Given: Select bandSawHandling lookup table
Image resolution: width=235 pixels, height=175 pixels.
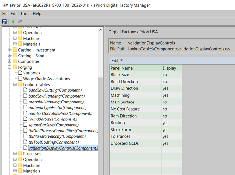Looking at the screenshot, I should [56, 96].
